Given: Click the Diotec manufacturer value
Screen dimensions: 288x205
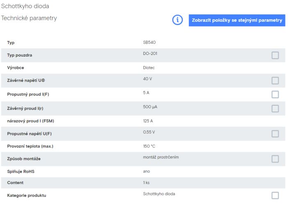Looking at the screenshot, I should (149, 68).
